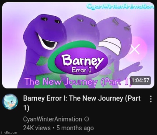Click the 1:04:57 duration badge

tap(140, 80)
